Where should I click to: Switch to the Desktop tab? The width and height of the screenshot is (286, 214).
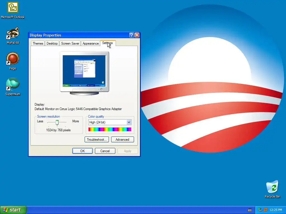52,43
